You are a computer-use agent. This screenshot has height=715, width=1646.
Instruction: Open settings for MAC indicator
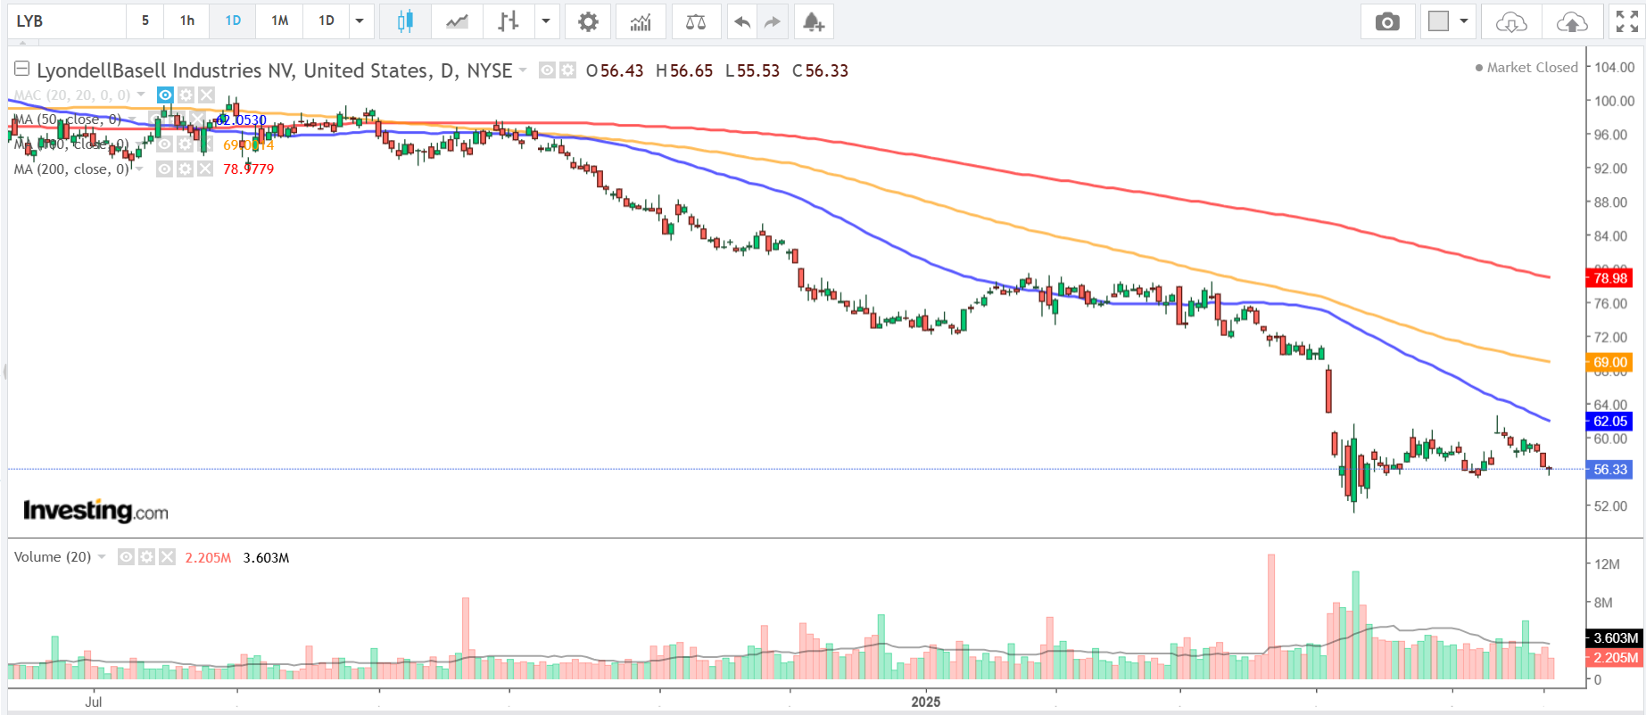(186, 95)
